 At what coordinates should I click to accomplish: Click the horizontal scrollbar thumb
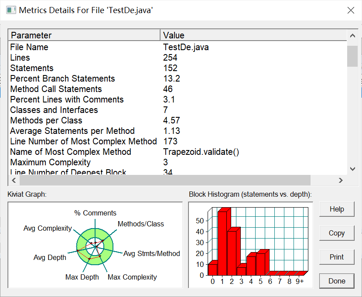165,180
